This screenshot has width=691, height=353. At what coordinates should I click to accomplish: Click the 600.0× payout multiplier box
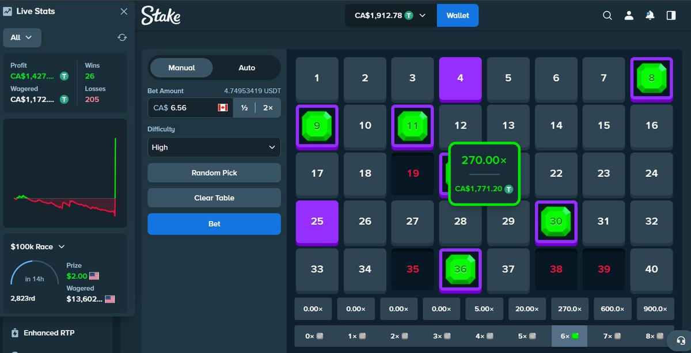coord(612,309)
